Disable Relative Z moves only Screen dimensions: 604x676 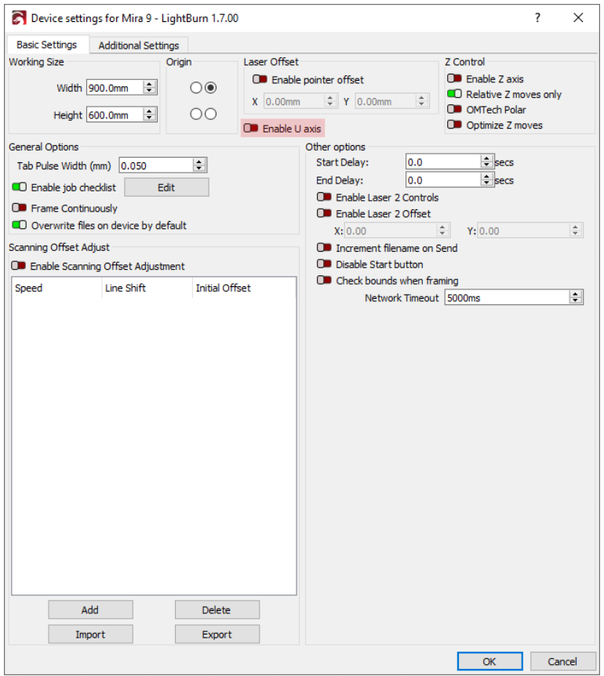click(454, 94)
